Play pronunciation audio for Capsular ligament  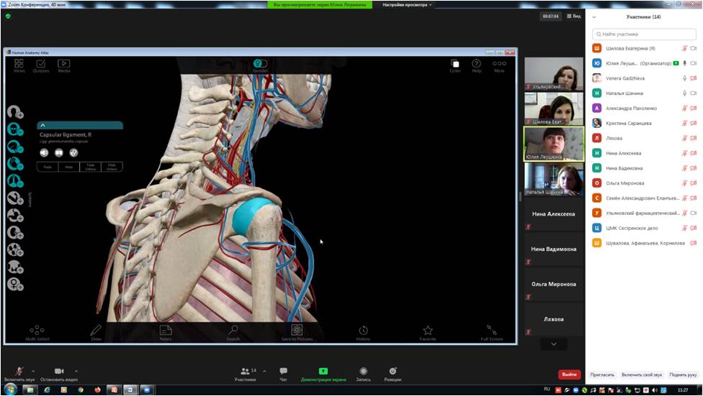click(x=44, y=152)
